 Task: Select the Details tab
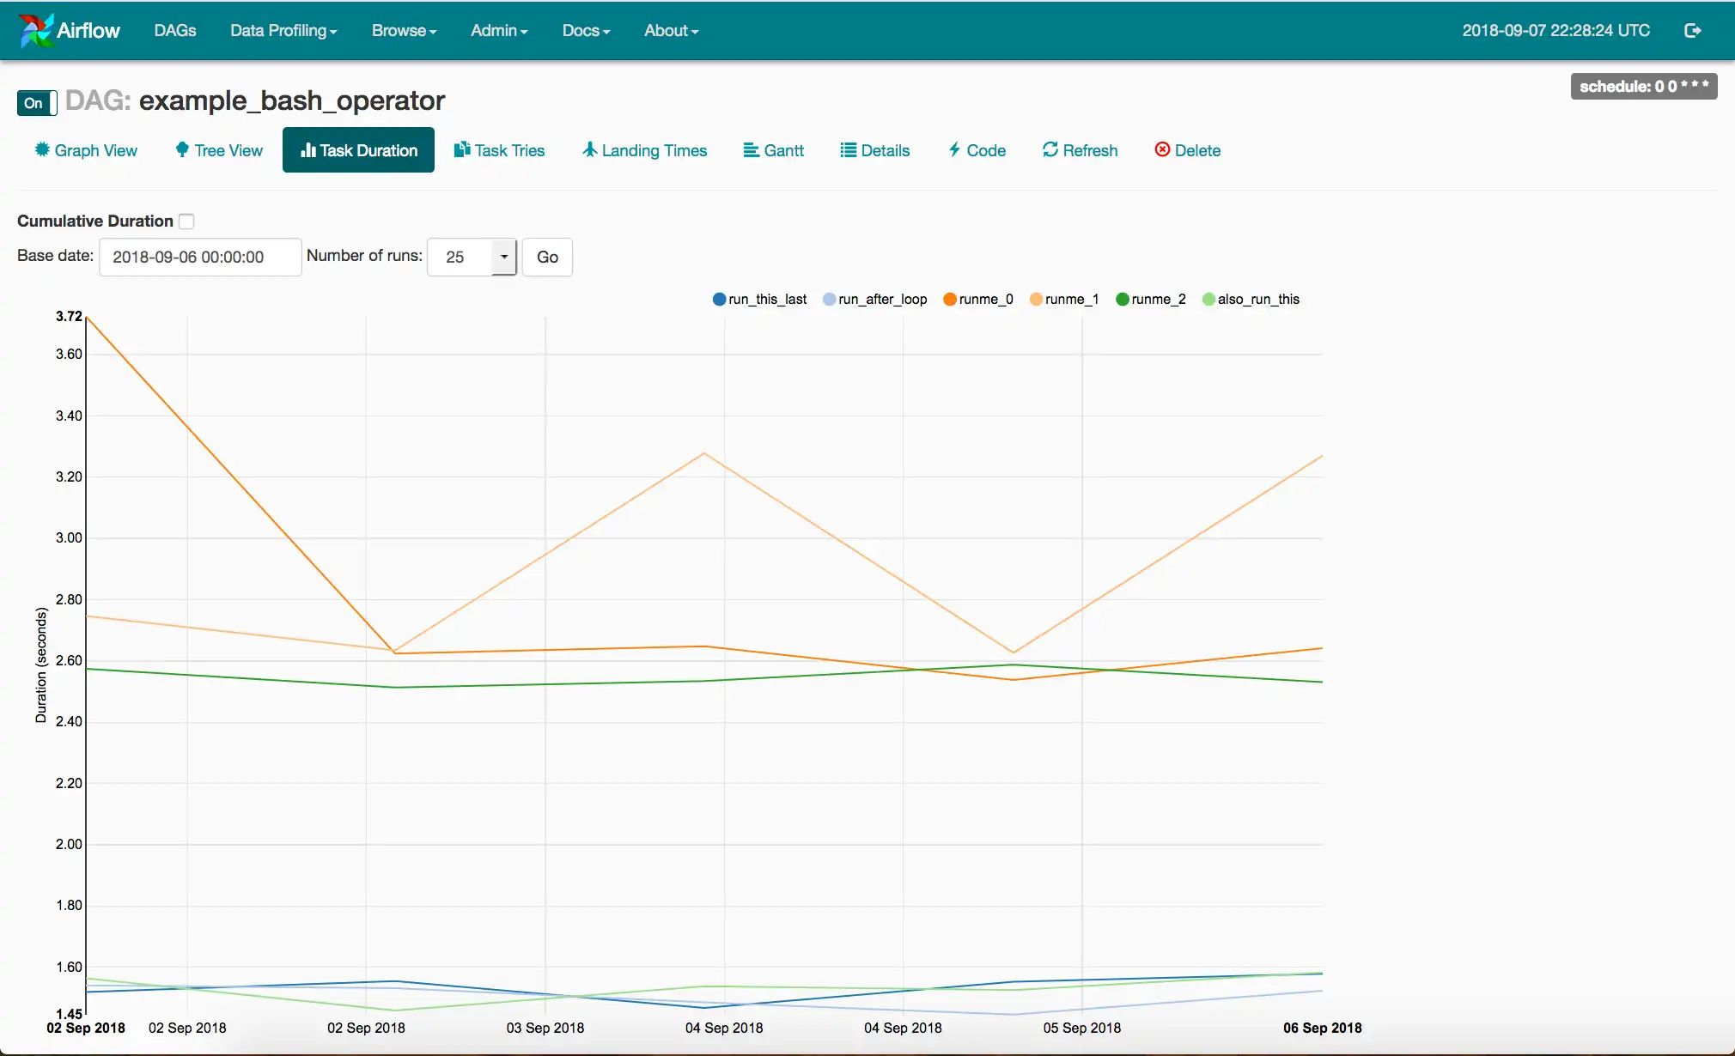pyautogui.click(x=885, y=150)
